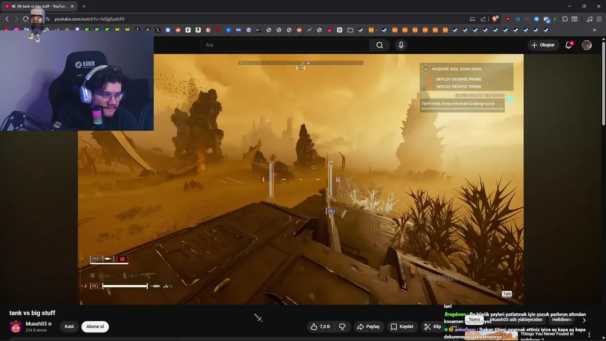Open the three-dot menu of recommended video
The image size is (606, 341).
click(589, 334)
